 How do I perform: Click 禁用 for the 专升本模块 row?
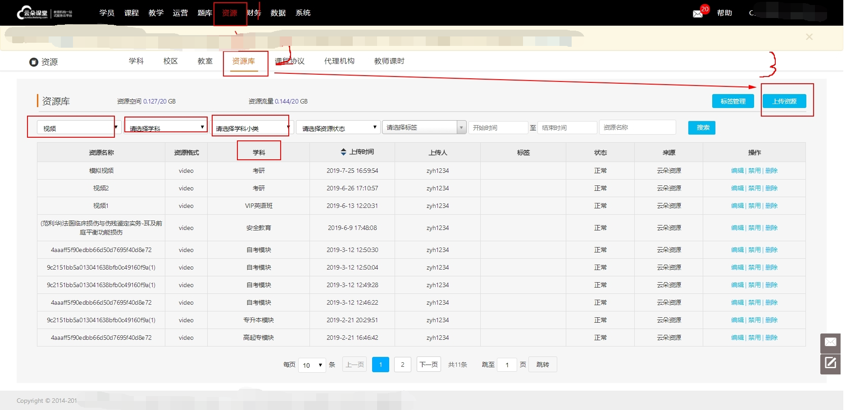[755, 320]
